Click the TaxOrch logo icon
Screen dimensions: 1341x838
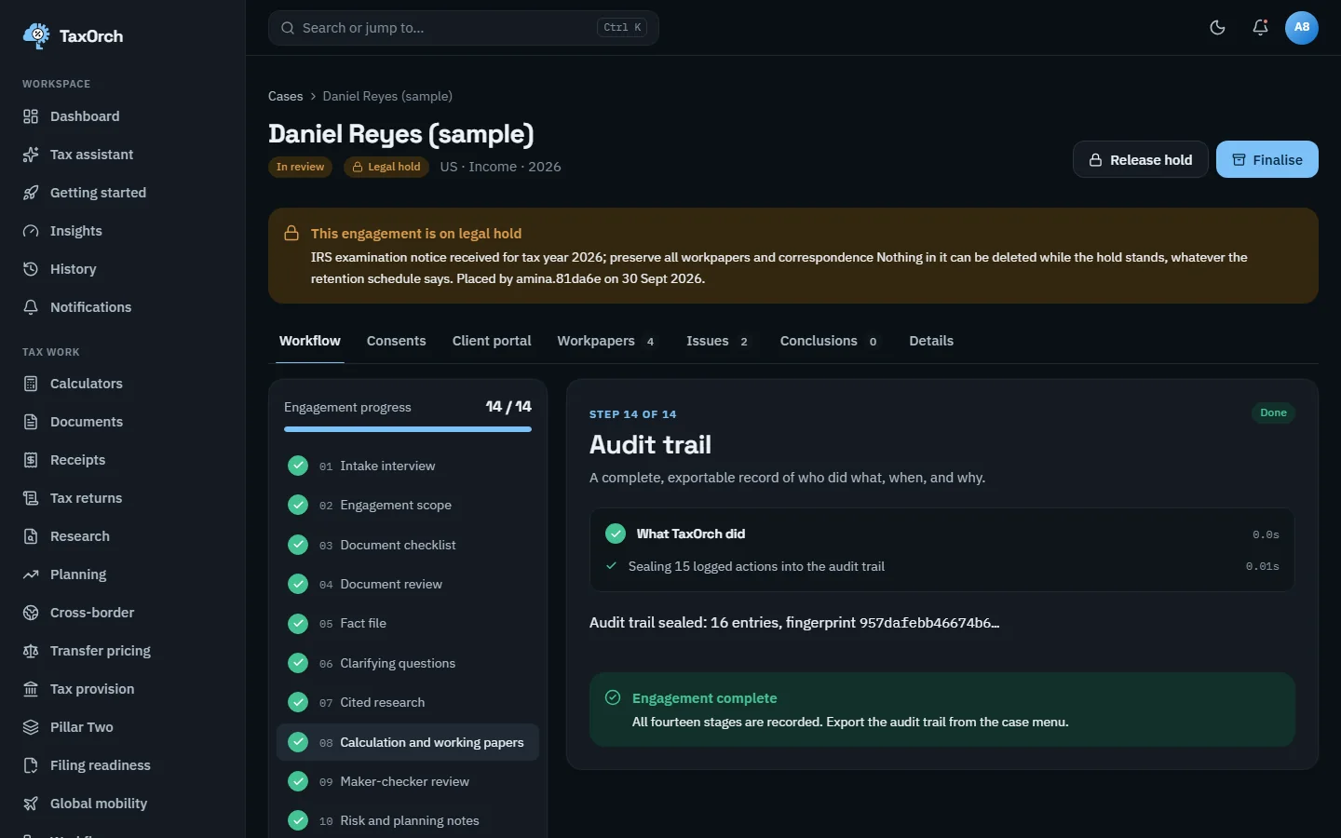pyautogui.click(x=36, y=35)
